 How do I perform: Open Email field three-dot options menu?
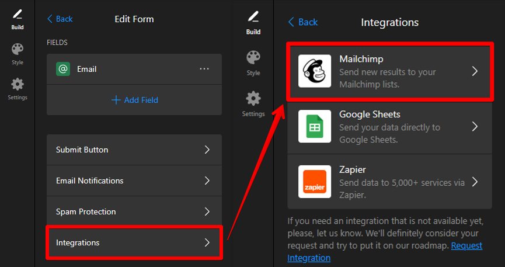tap(204, 69)
